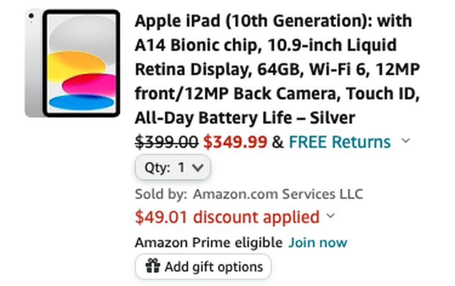Expand the chevron beside FREE Returns
455x286 pixels.
[406, 141]
